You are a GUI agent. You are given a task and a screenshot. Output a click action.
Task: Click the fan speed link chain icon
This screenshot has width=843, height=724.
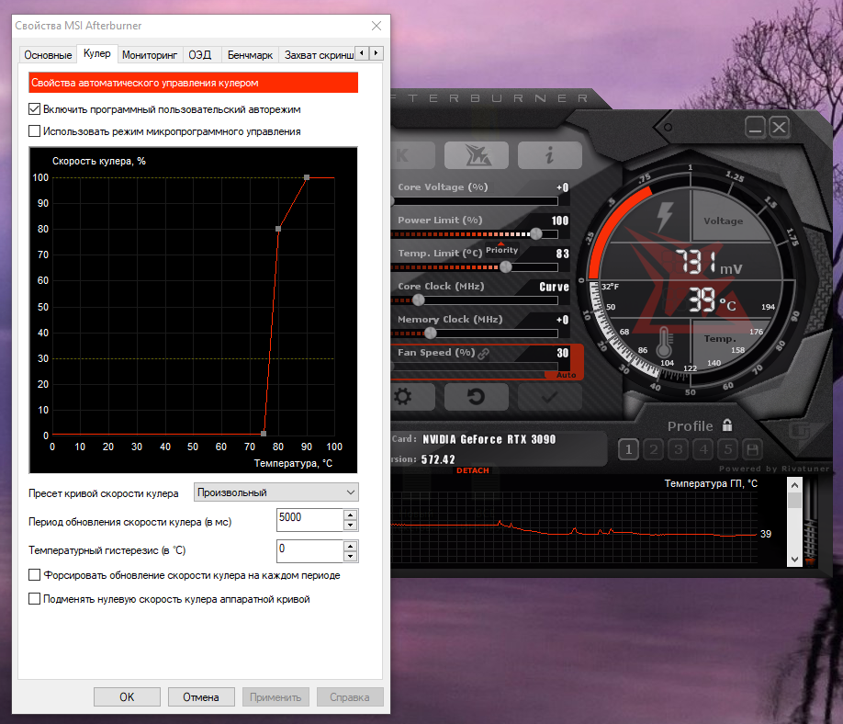click(x=483, y=353)
